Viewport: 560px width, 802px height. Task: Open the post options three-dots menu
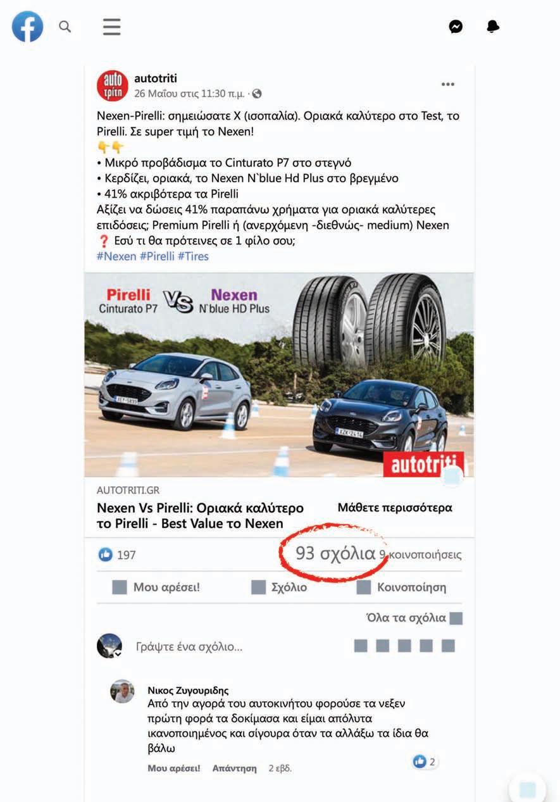(x=448, y=85)
